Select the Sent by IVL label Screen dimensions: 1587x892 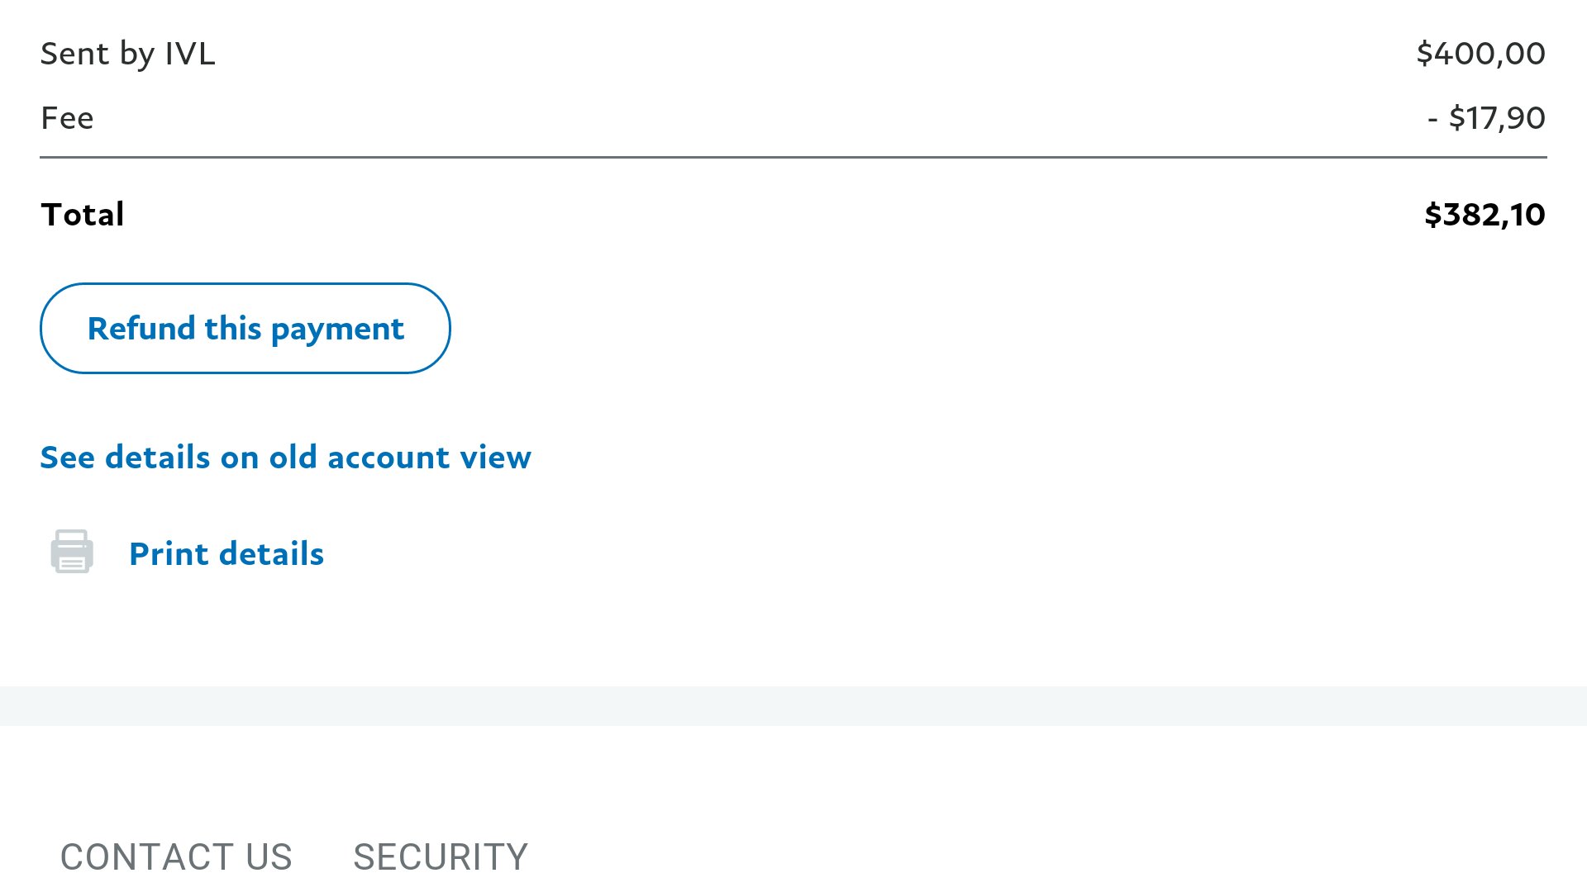click(x=128, y=54)
